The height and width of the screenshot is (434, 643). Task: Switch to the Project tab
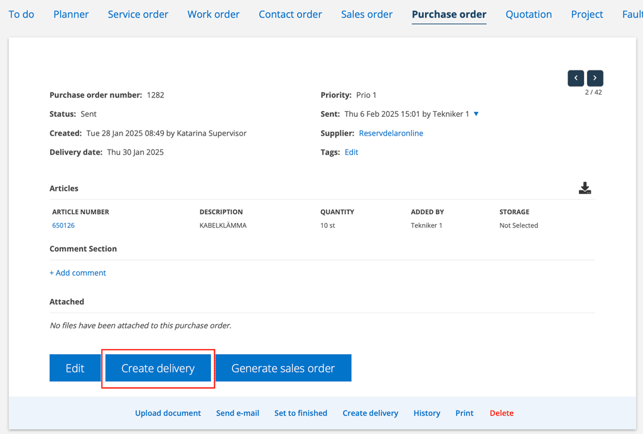click(587, 14)
